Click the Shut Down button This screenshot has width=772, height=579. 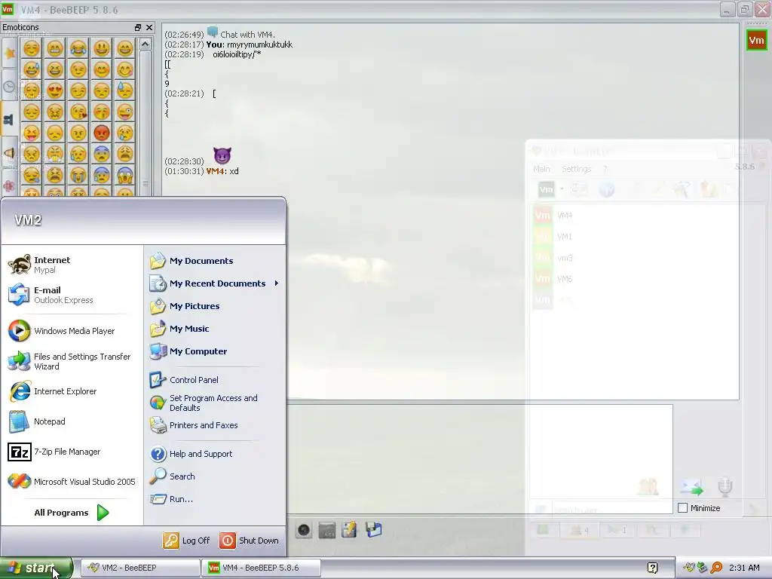(x=249, y=540)
